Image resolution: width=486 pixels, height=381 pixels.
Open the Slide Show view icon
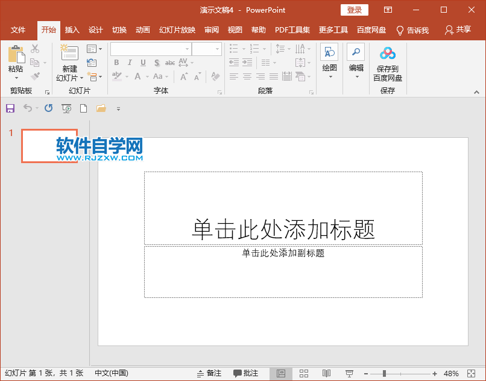pyautogui.click(x=349, y=373)
